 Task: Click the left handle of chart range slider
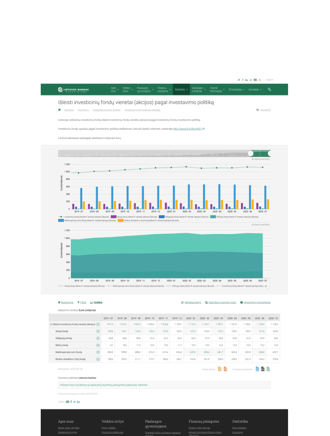pos(251,153)
